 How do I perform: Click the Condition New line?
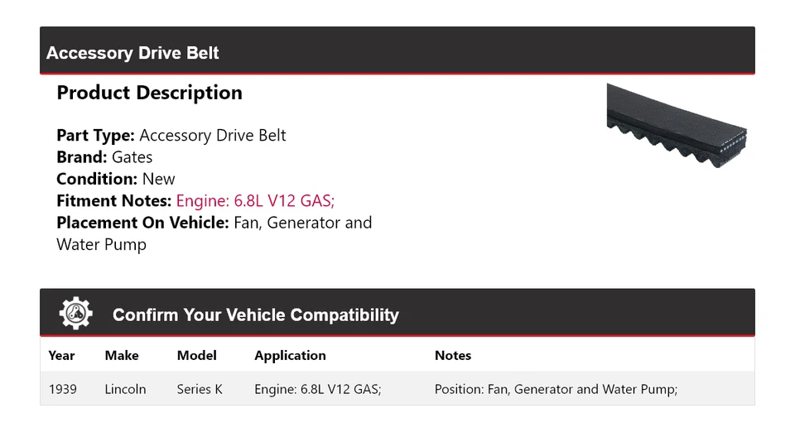116,179
